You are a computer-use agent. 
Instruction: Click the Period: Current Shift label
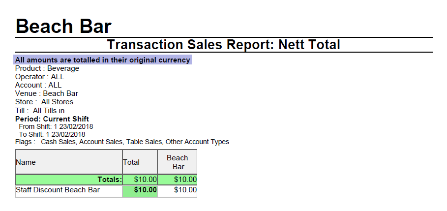pyautogui.click(x=52, y=119)
